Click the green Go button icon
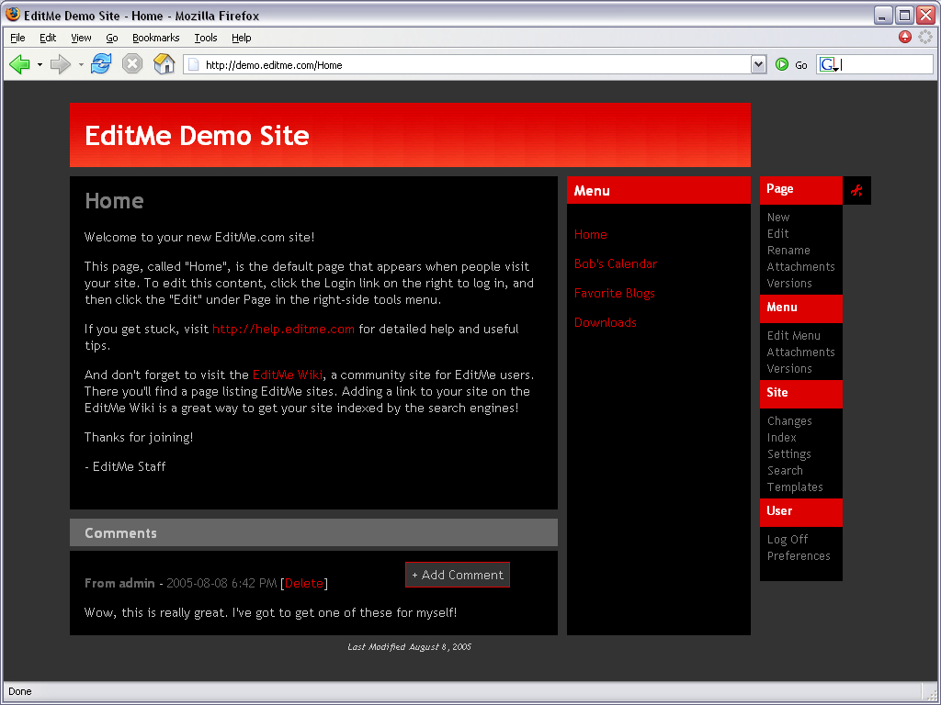Screen dimensions: 941x705 click(782, 65)
